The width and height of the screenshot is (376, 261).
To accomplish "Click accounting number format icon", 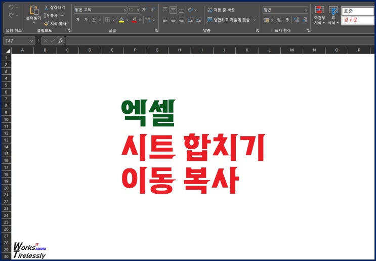I will tap(266, 20).
